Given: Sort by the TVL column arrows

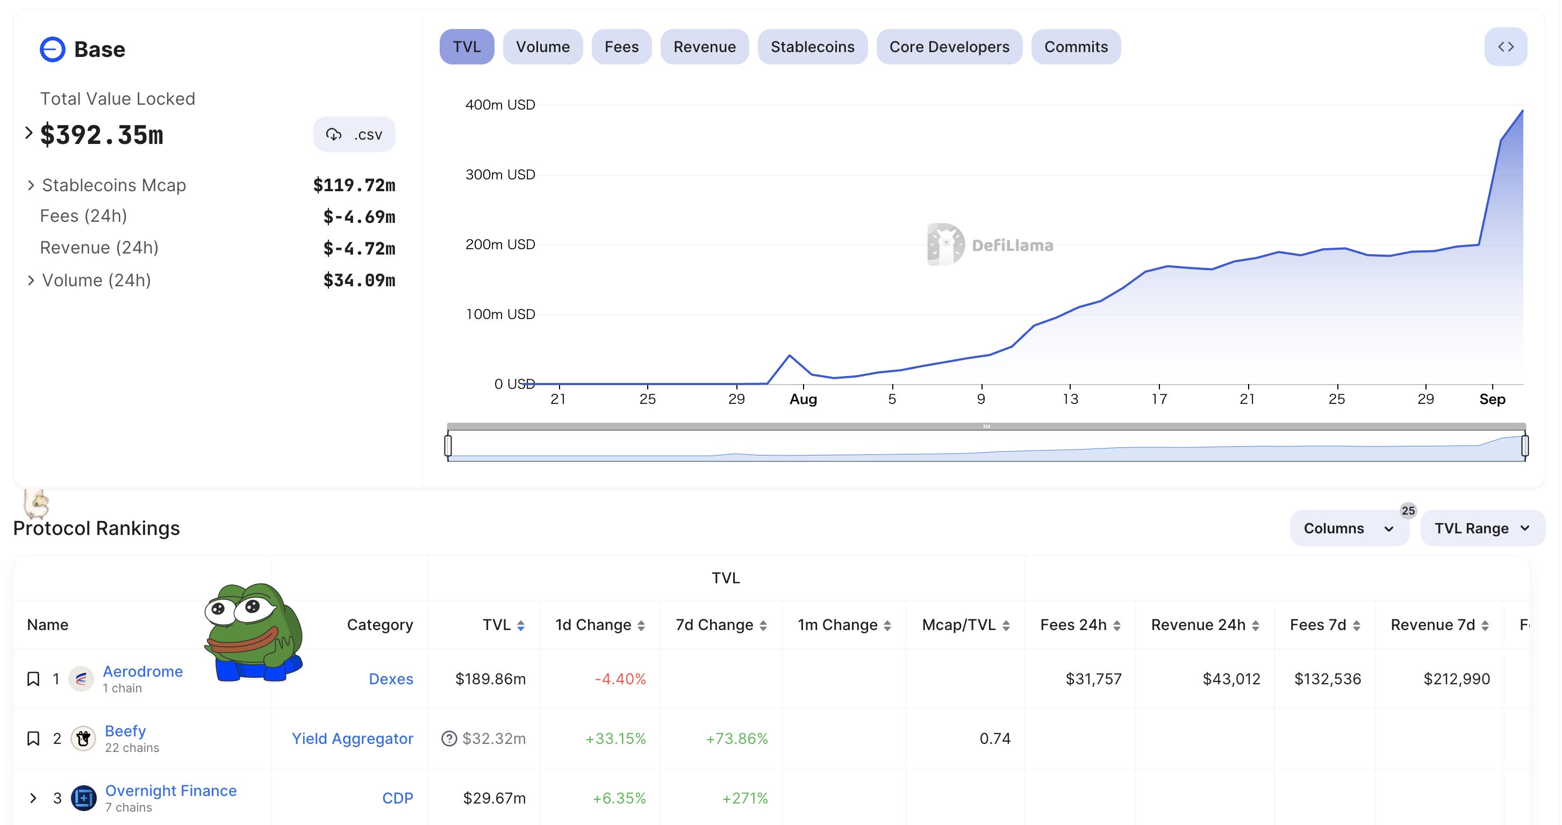Looking at the screenshot, I should (x=521, y=626).
